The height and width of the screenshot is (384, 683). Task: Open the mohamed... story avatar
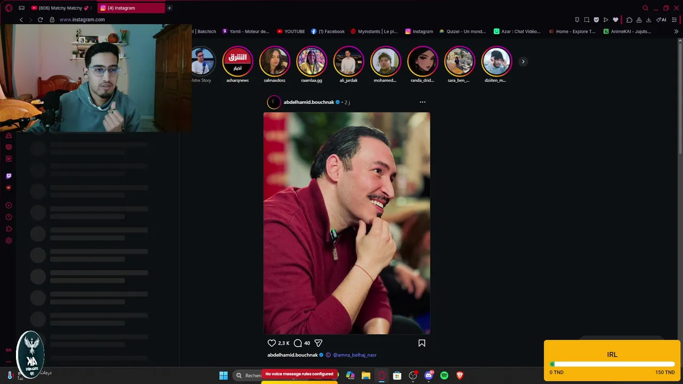pos(385,61)
